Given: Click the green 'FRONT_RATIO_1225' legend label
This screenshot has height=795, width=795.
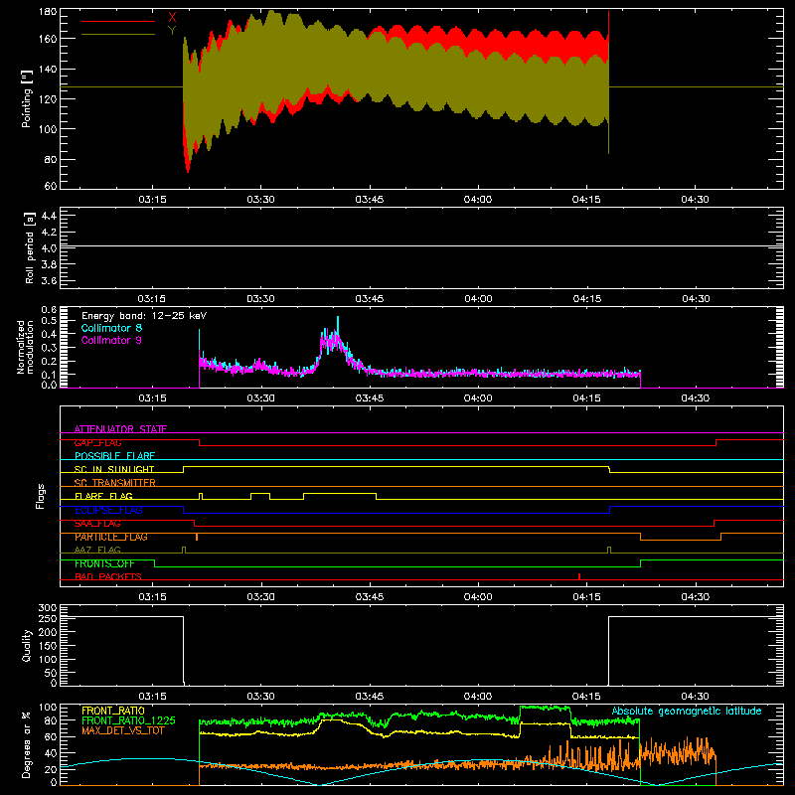Looking at the screenshot, I should (x=128, y=720).
